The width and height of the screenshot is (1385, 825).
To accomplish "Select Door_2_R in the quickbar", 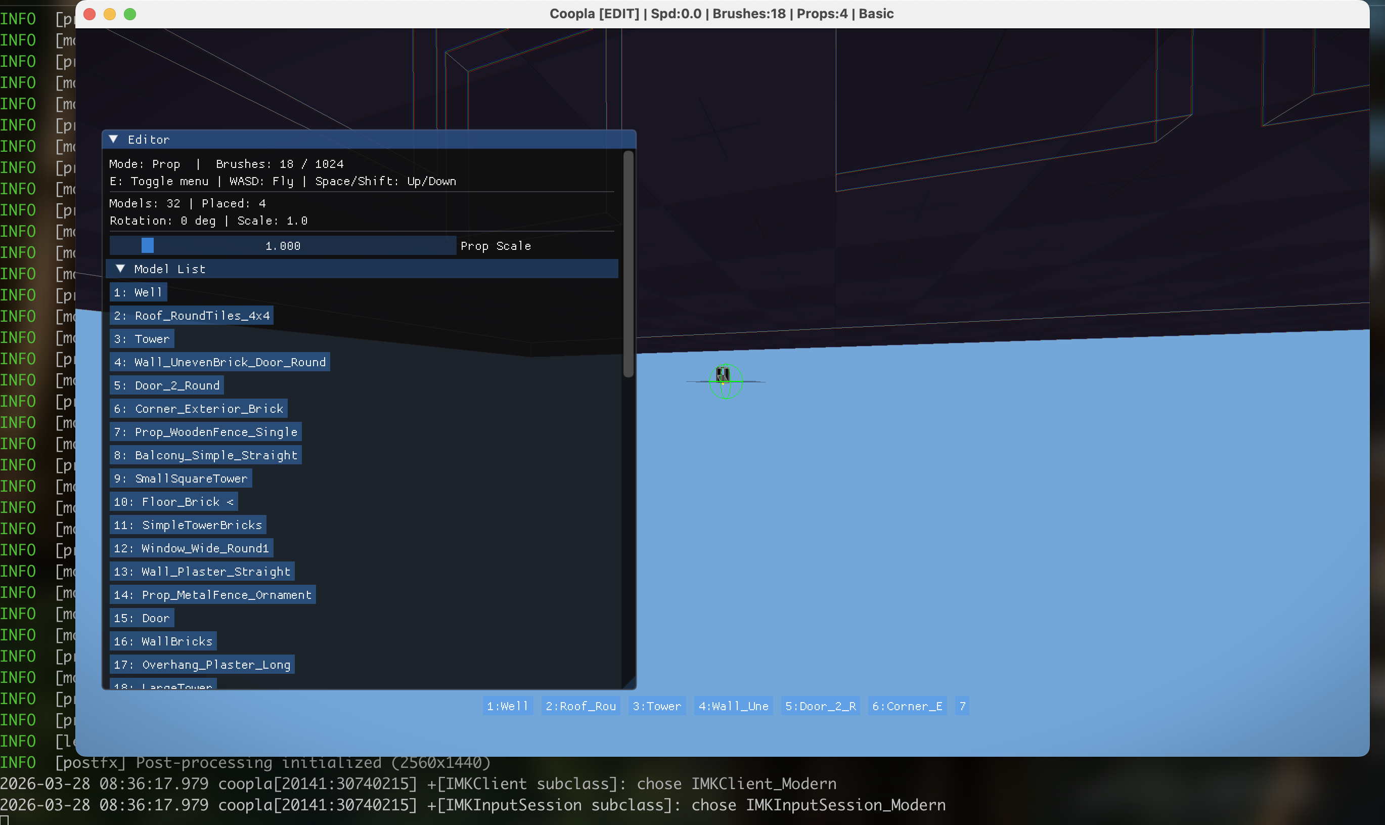I will (820, 706).
